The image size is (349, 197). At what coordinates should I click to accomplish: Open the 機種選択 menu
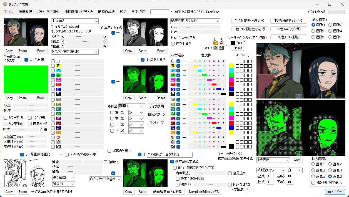coord(25,12)
